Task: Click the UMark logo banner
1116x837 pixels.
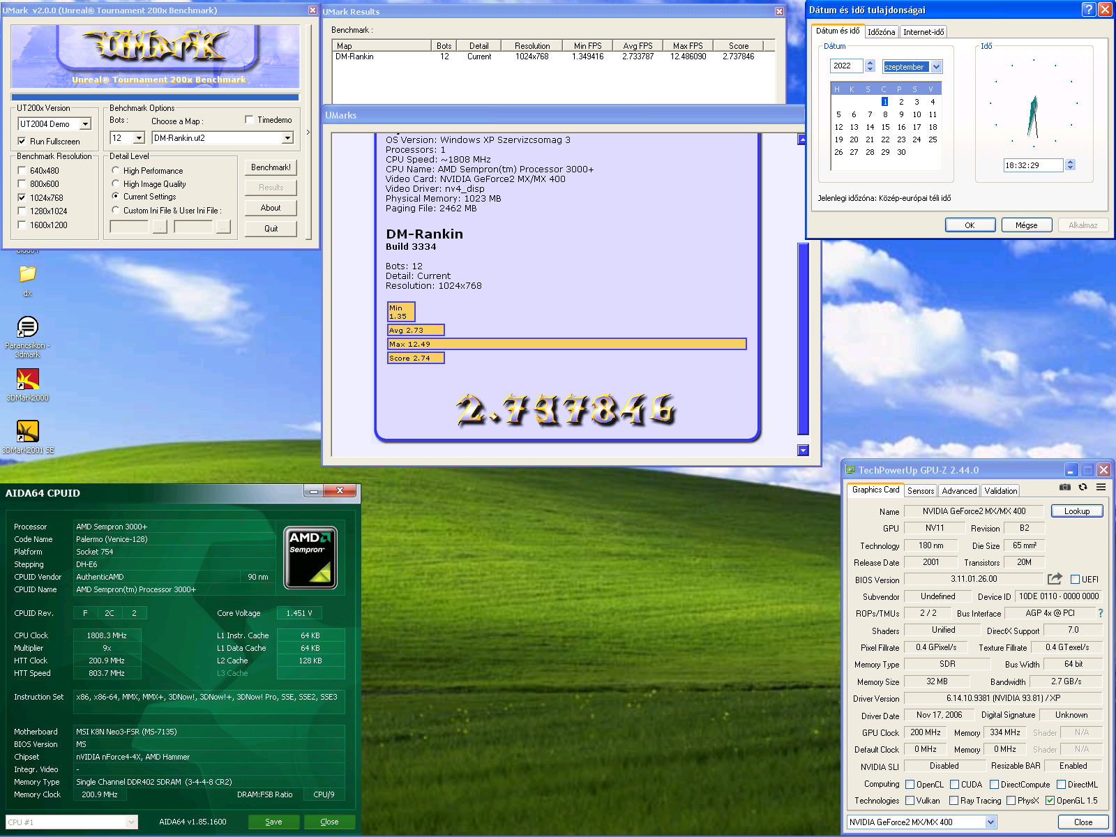Action: pos(156,56)
